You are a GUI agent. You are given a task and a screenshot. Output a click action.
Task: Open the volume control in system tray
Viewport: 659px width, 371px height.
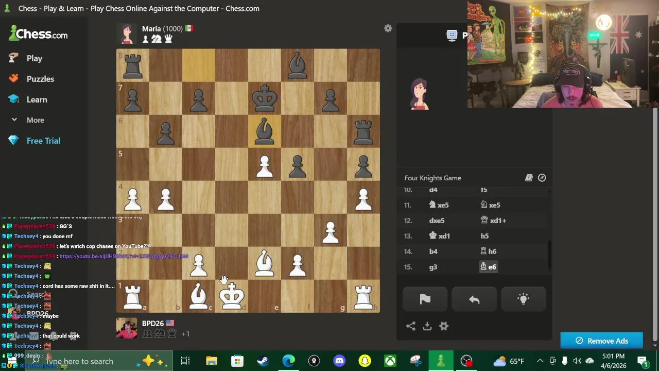click(577, 361)
